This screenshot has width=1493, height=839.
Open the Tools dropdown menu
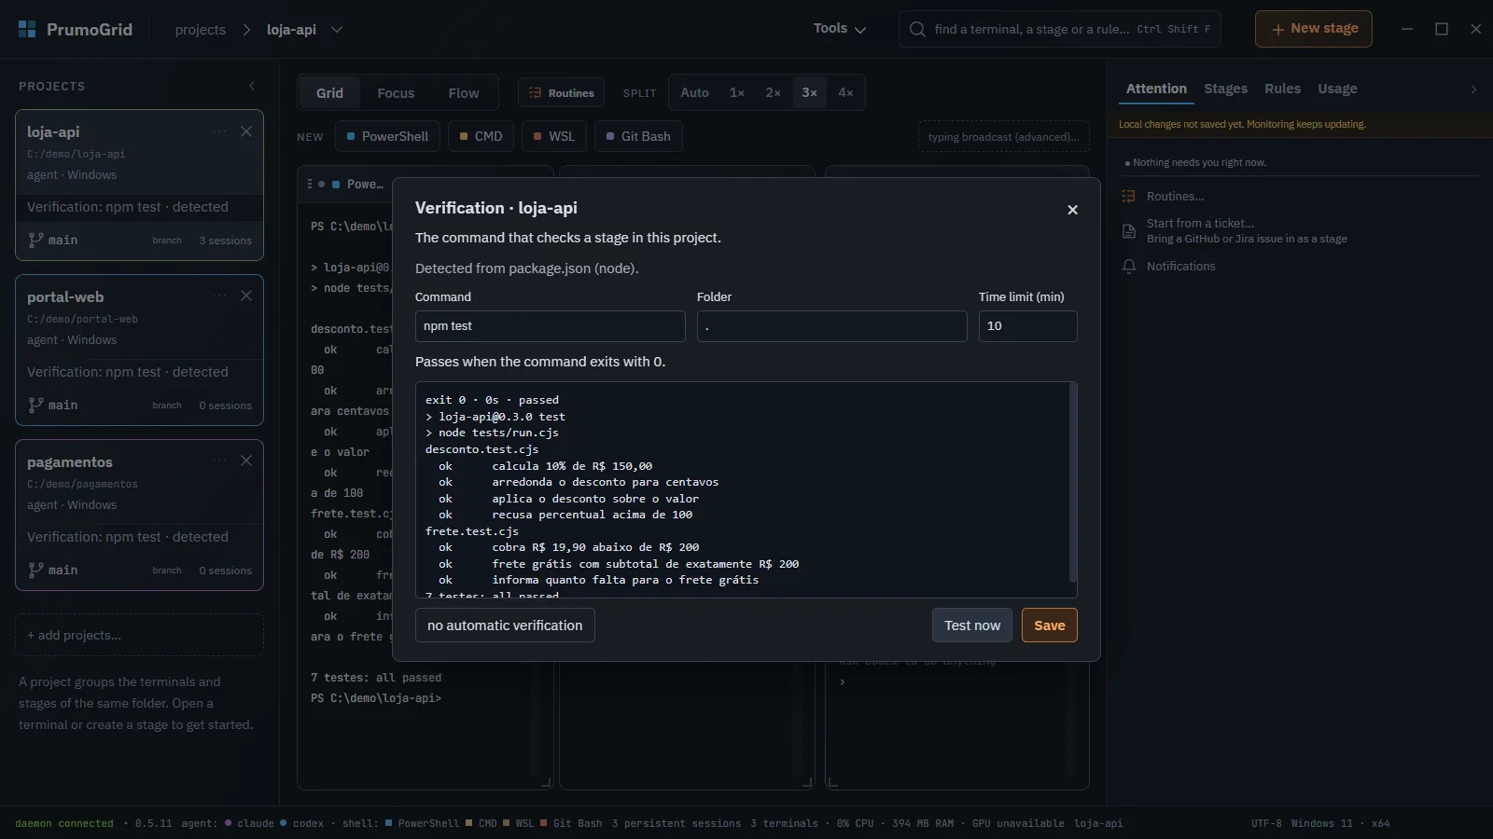click(839, 29)
